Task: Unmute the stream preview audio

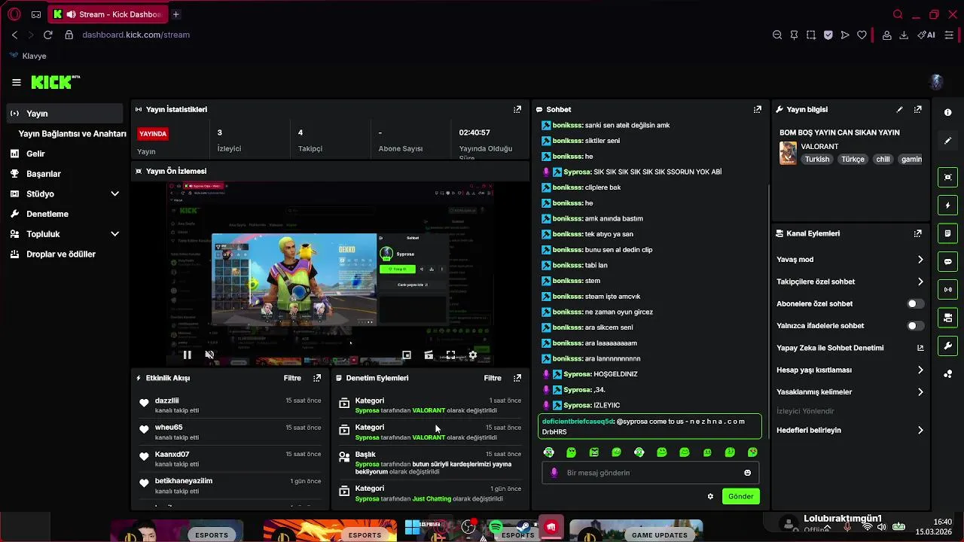Action: 210,355
